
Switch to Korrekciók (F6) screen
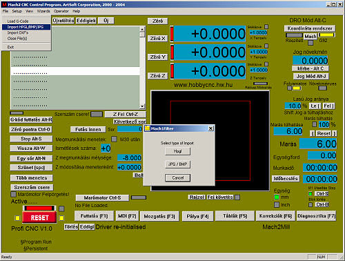(x=275, y=216)
